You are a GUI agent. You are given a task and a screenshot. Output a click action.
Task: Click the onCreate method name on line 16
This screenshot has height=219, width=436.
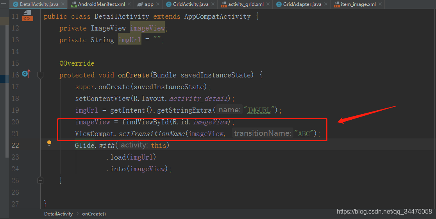[x=134, y=75]
